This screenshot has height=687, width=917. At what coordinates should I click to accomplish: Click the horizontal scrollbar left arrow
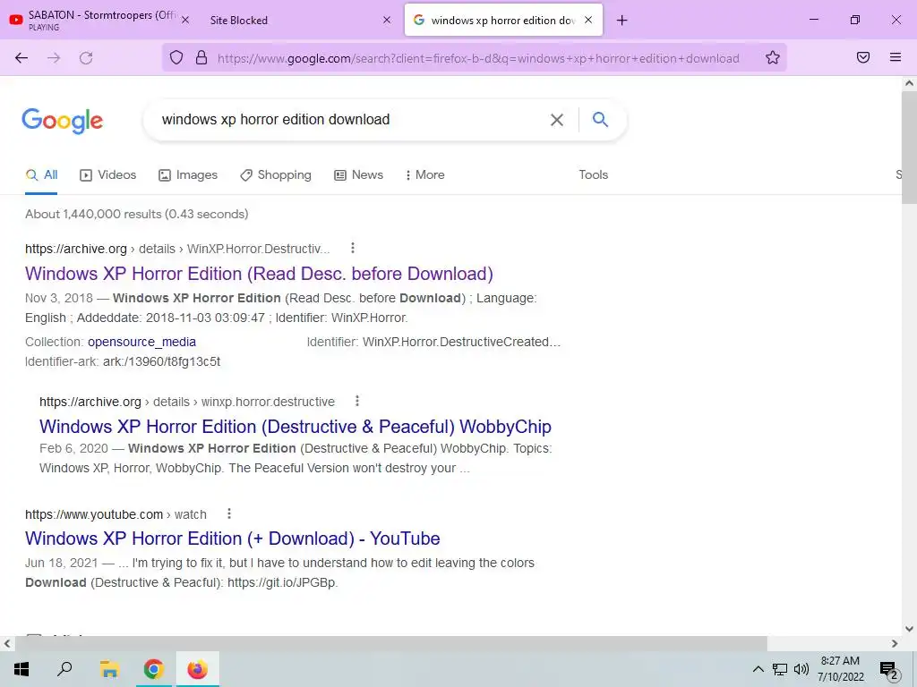click(x=7, y=644)
